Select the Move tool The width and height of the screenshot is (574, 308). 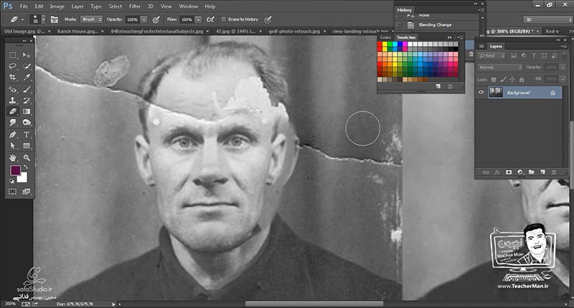coord(27,55)
